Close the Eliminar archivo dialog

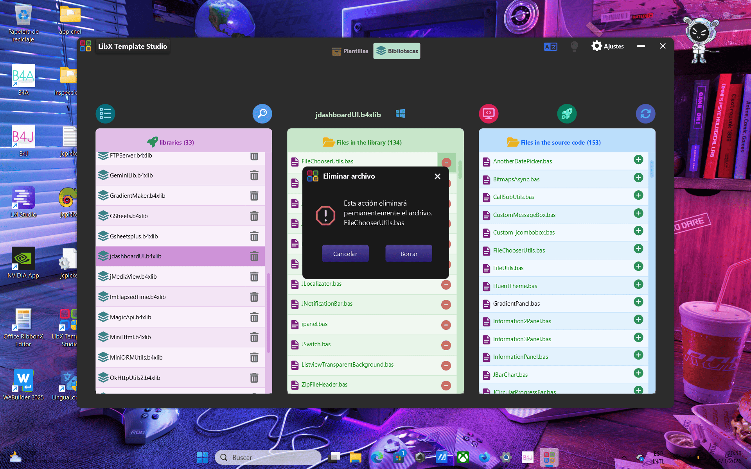(437, 176)
